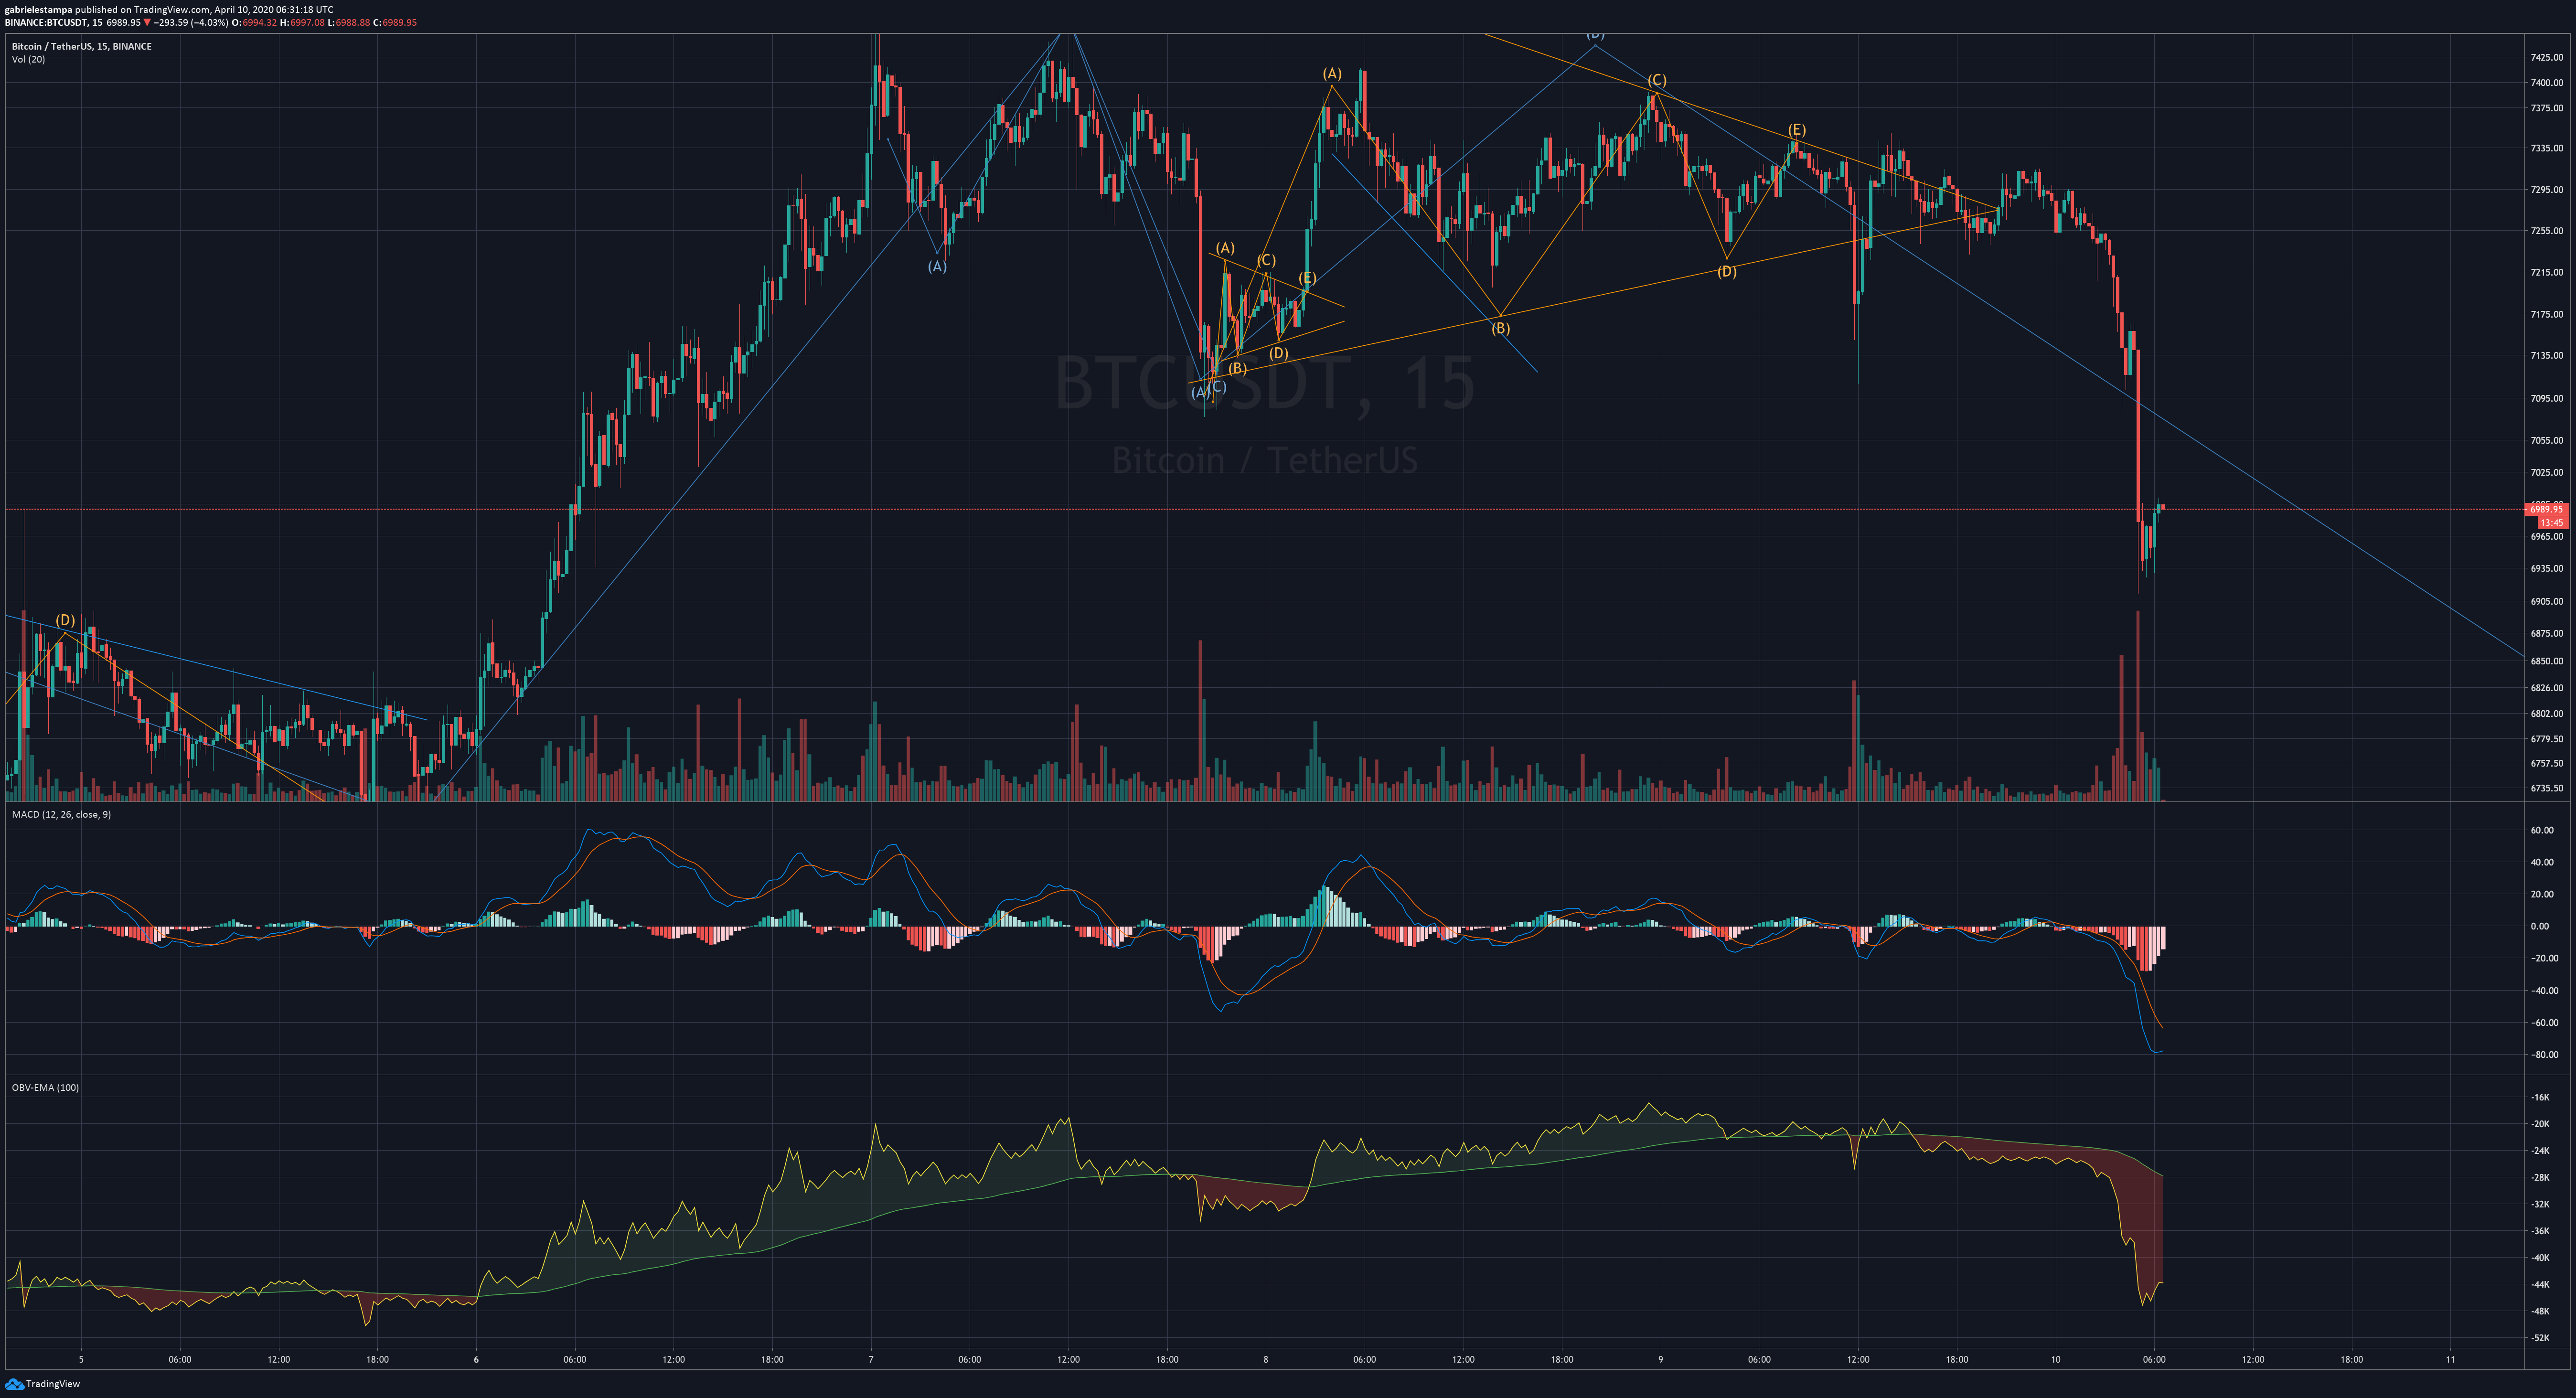Screen dimensions: 2576x1398
Task: Click the author name gabrielestampa
Action: [x=38, y=9]
